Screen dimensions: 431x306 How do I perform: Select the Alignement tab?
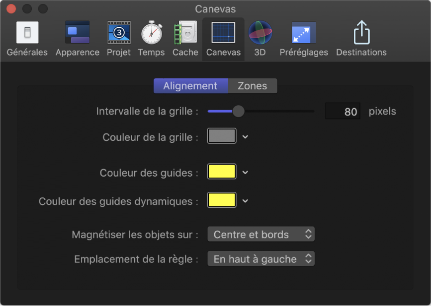point(191,86)
